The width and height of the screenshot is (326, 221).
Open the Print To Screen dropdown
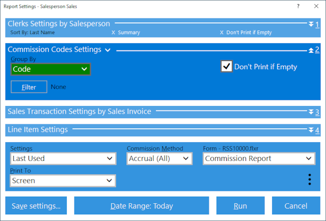[x=63, y=180]
